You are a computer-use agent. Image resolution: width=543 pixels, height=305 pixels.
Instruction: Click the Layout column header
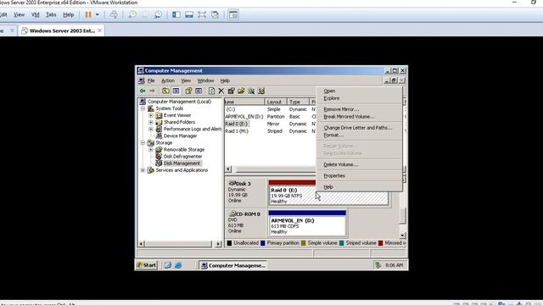(x=276, y=102)
